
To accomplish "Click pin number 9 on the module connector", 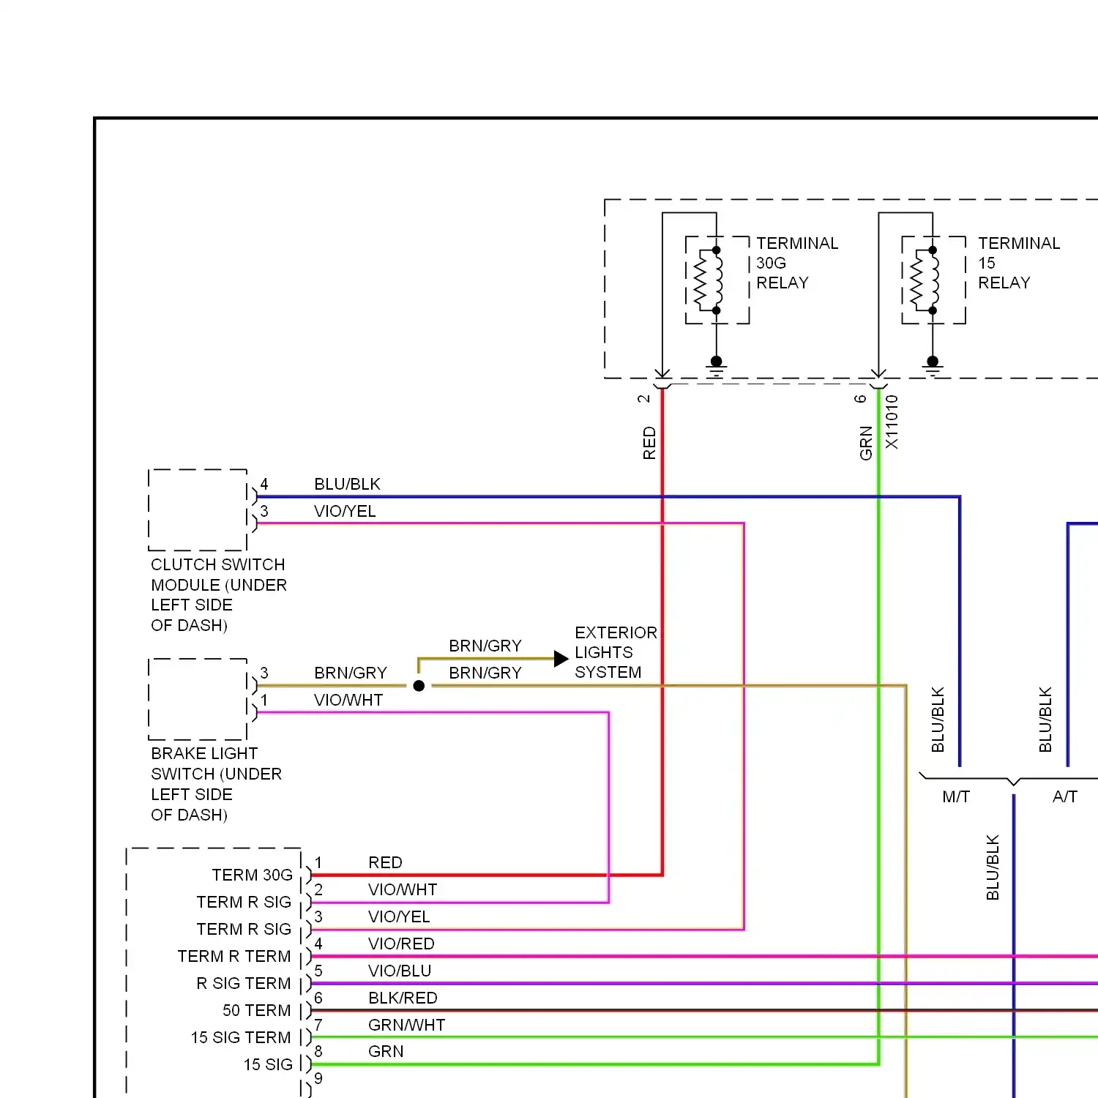I will (318, 1078).
